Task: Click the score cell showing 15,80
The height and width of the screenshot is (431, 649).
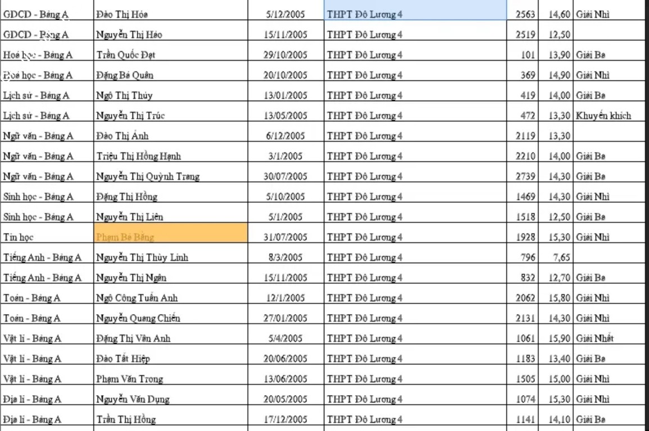Action: tap(555, 298)
